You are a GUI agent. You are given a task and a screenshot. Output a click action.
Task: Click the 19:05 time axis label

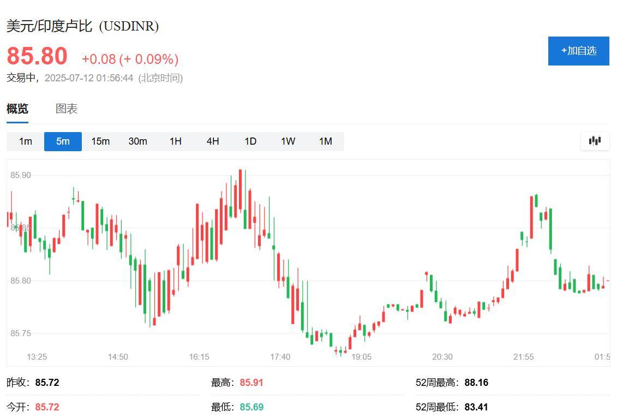[x=362, y=357]
